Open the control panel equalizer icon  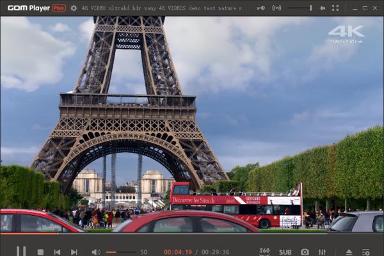322,252
